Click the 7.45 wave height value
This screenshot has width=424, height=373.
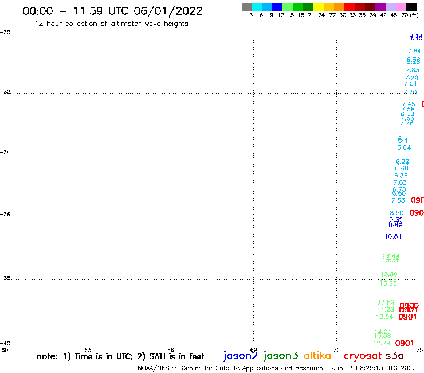[x=409, y=104]
